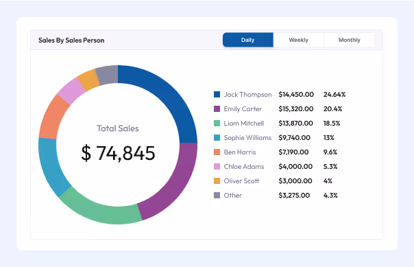Click the Emily Carter legend name
The width and height of the screenshot is (414, 267).
pyautogui.click(x=243, y=109)
